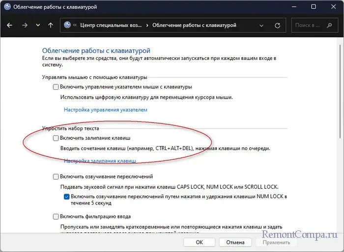This screenshot has width=344, height=252.
Task: Navigate up one folder level
Action: 51,25
